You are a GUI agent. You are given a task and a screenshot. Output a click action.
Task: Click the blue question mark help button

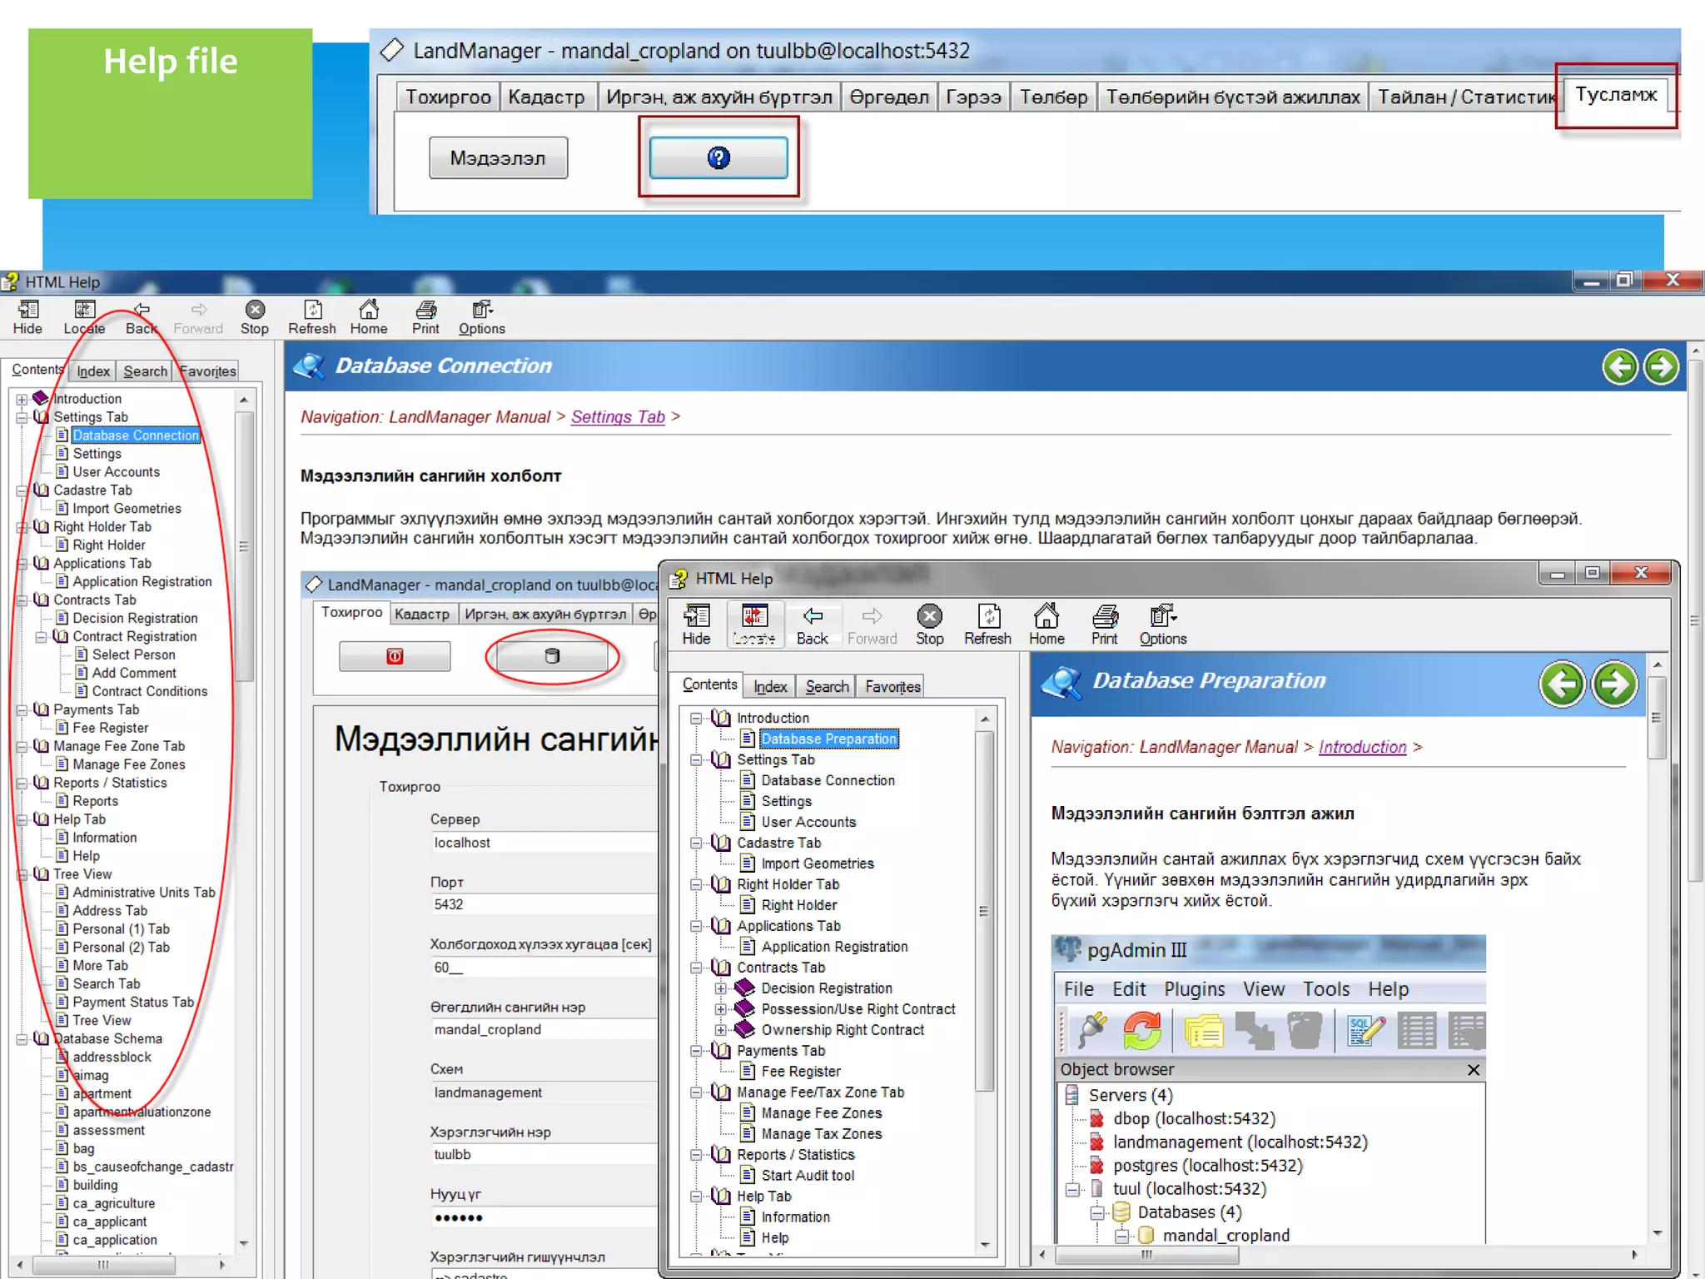pyautogui.click(x=718, y=157)
